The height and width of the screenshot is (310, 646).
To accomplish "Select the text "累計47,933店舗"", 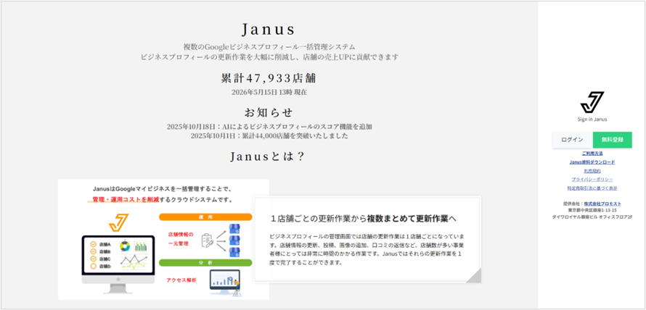I will [x=269, y=78].
